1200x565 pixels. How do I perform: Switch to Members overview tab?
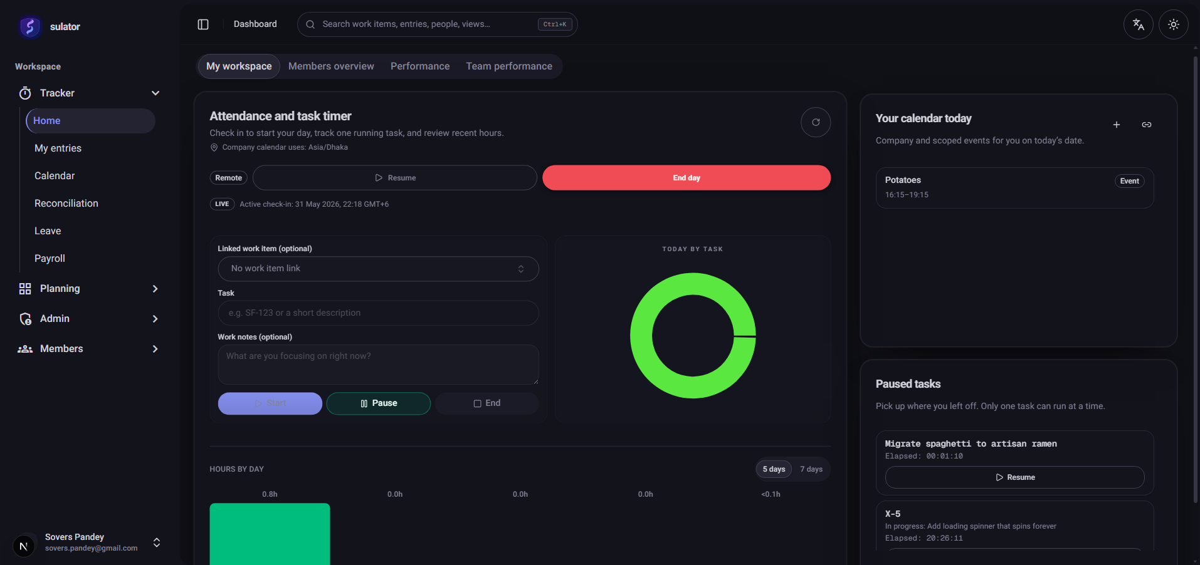[x=331, y=66]
